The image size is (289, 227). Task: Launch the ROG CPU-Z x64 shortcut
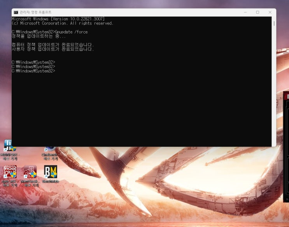click(10, 176)
